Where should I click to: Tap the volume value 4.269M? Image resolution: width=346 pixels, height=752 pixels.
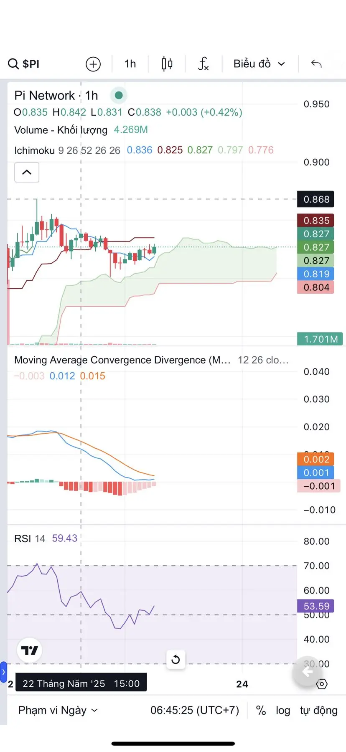coord(131,130)
